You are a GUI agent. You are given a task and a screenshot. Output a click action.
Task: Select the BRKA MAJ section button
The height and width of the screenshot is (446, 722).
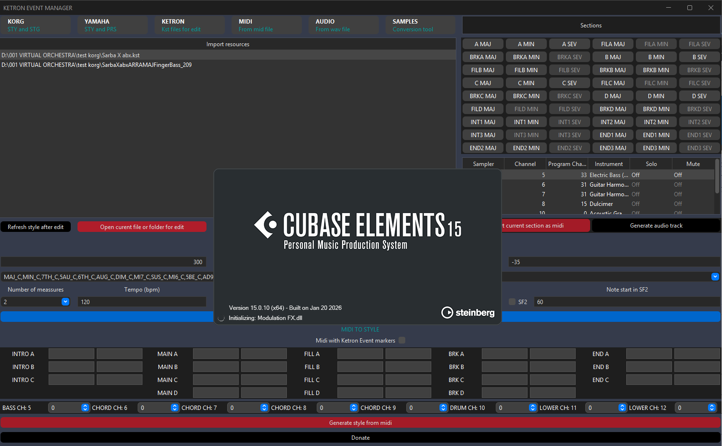tap(483, 57)
